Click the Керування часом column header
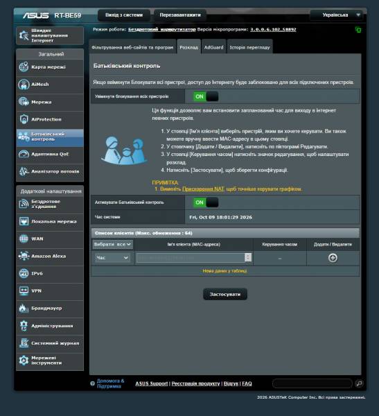 click(x=279, y=244)
